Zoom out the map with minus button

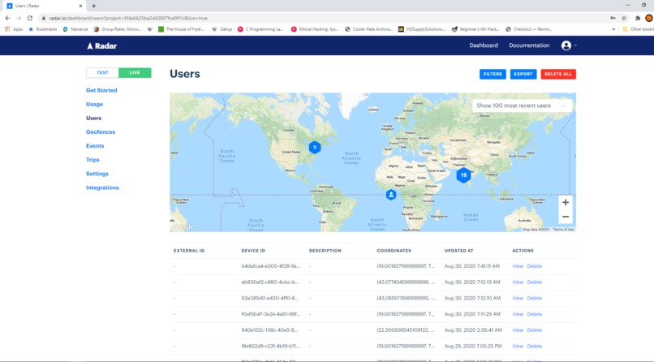point(566,217)
